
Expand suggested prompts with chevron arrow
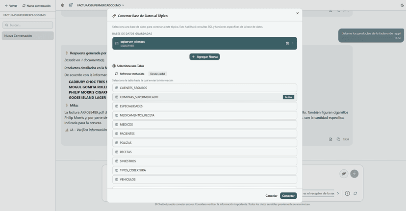click(x=338, y=193)
